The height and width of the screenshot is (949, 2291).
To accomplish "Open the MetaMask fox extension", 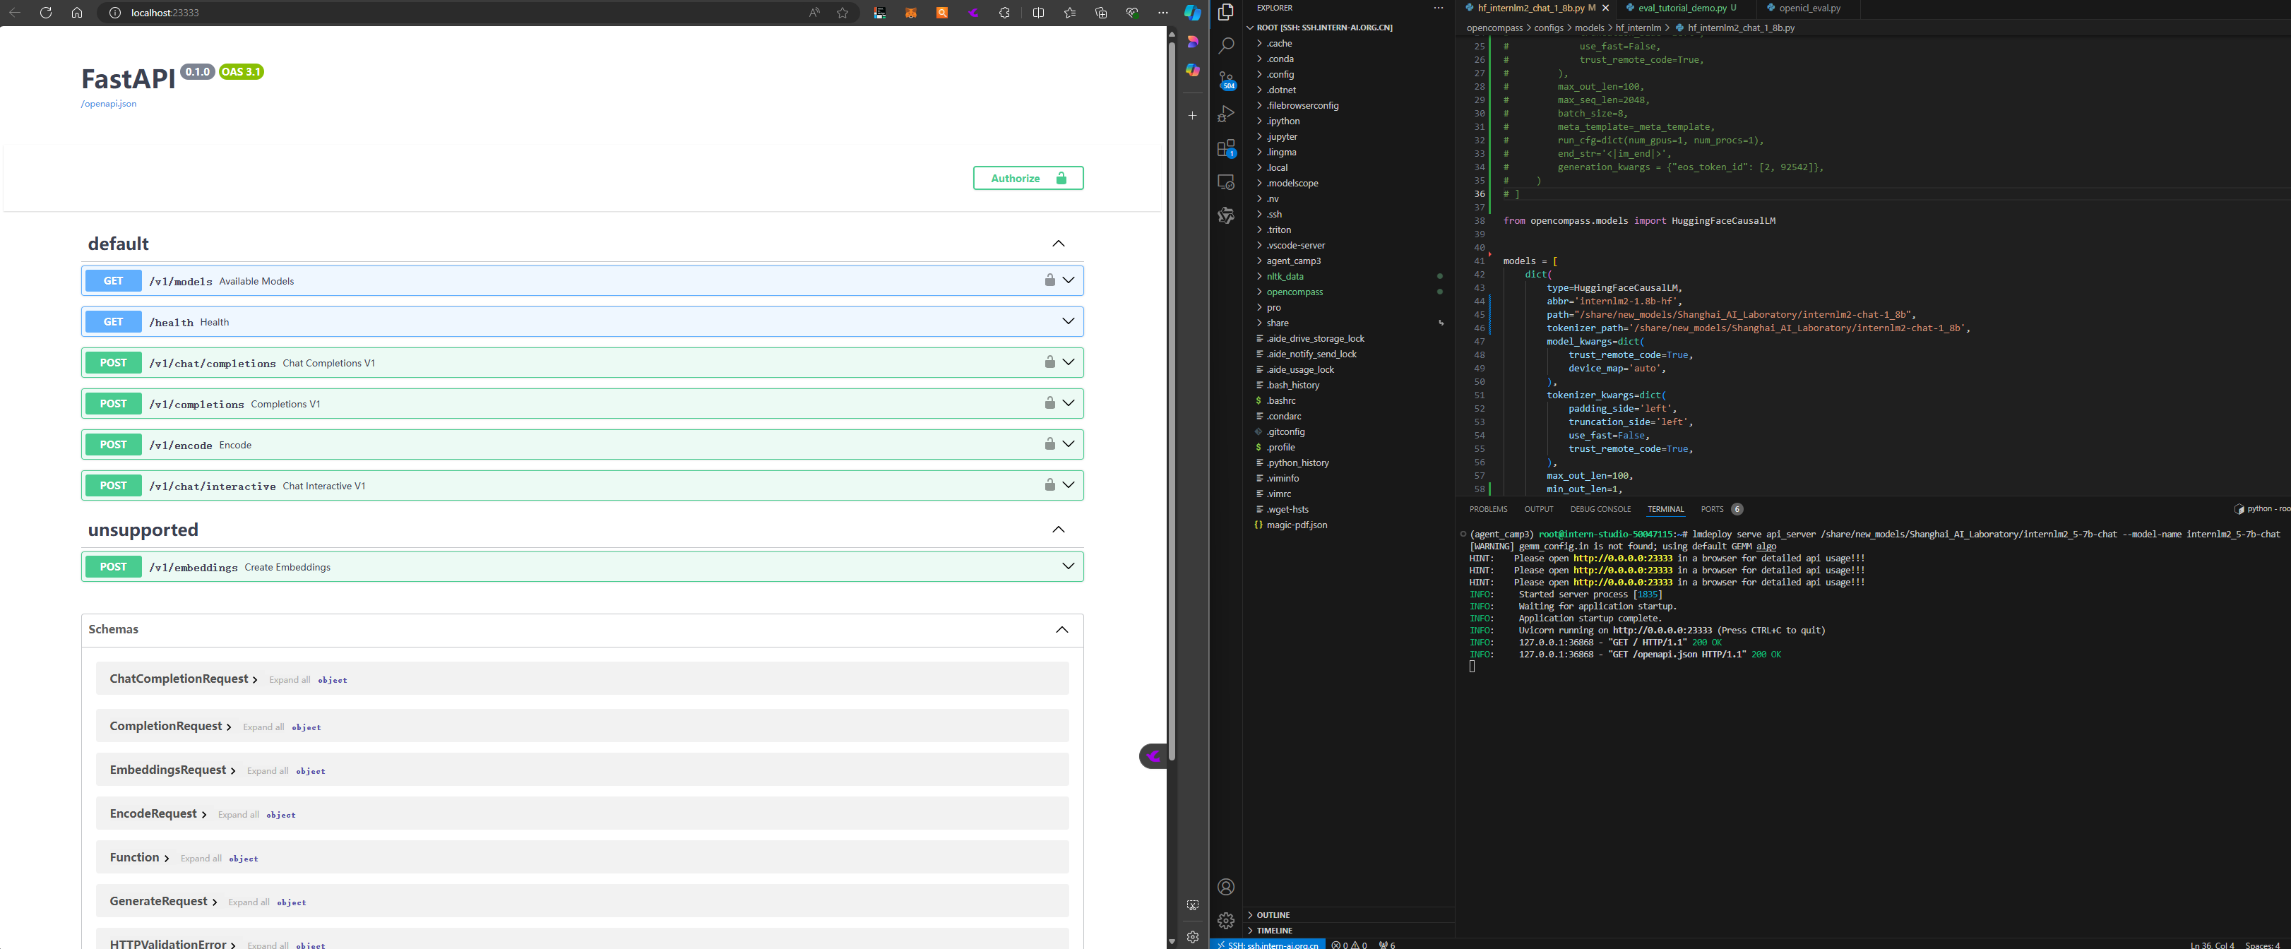I will (911, 13).
